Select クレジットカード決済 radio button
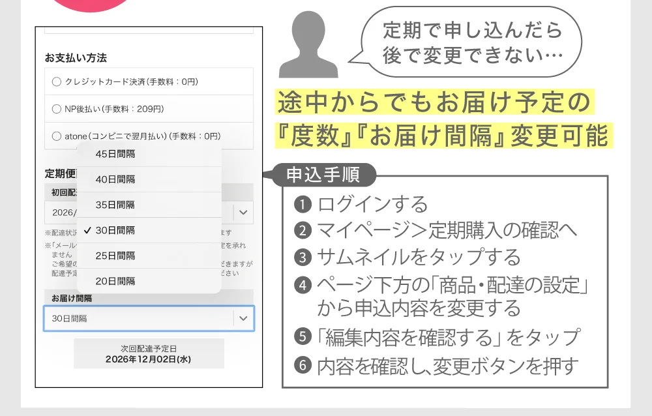Image resolution: width=652 pixels, height=416 pixels. point(57,82)
